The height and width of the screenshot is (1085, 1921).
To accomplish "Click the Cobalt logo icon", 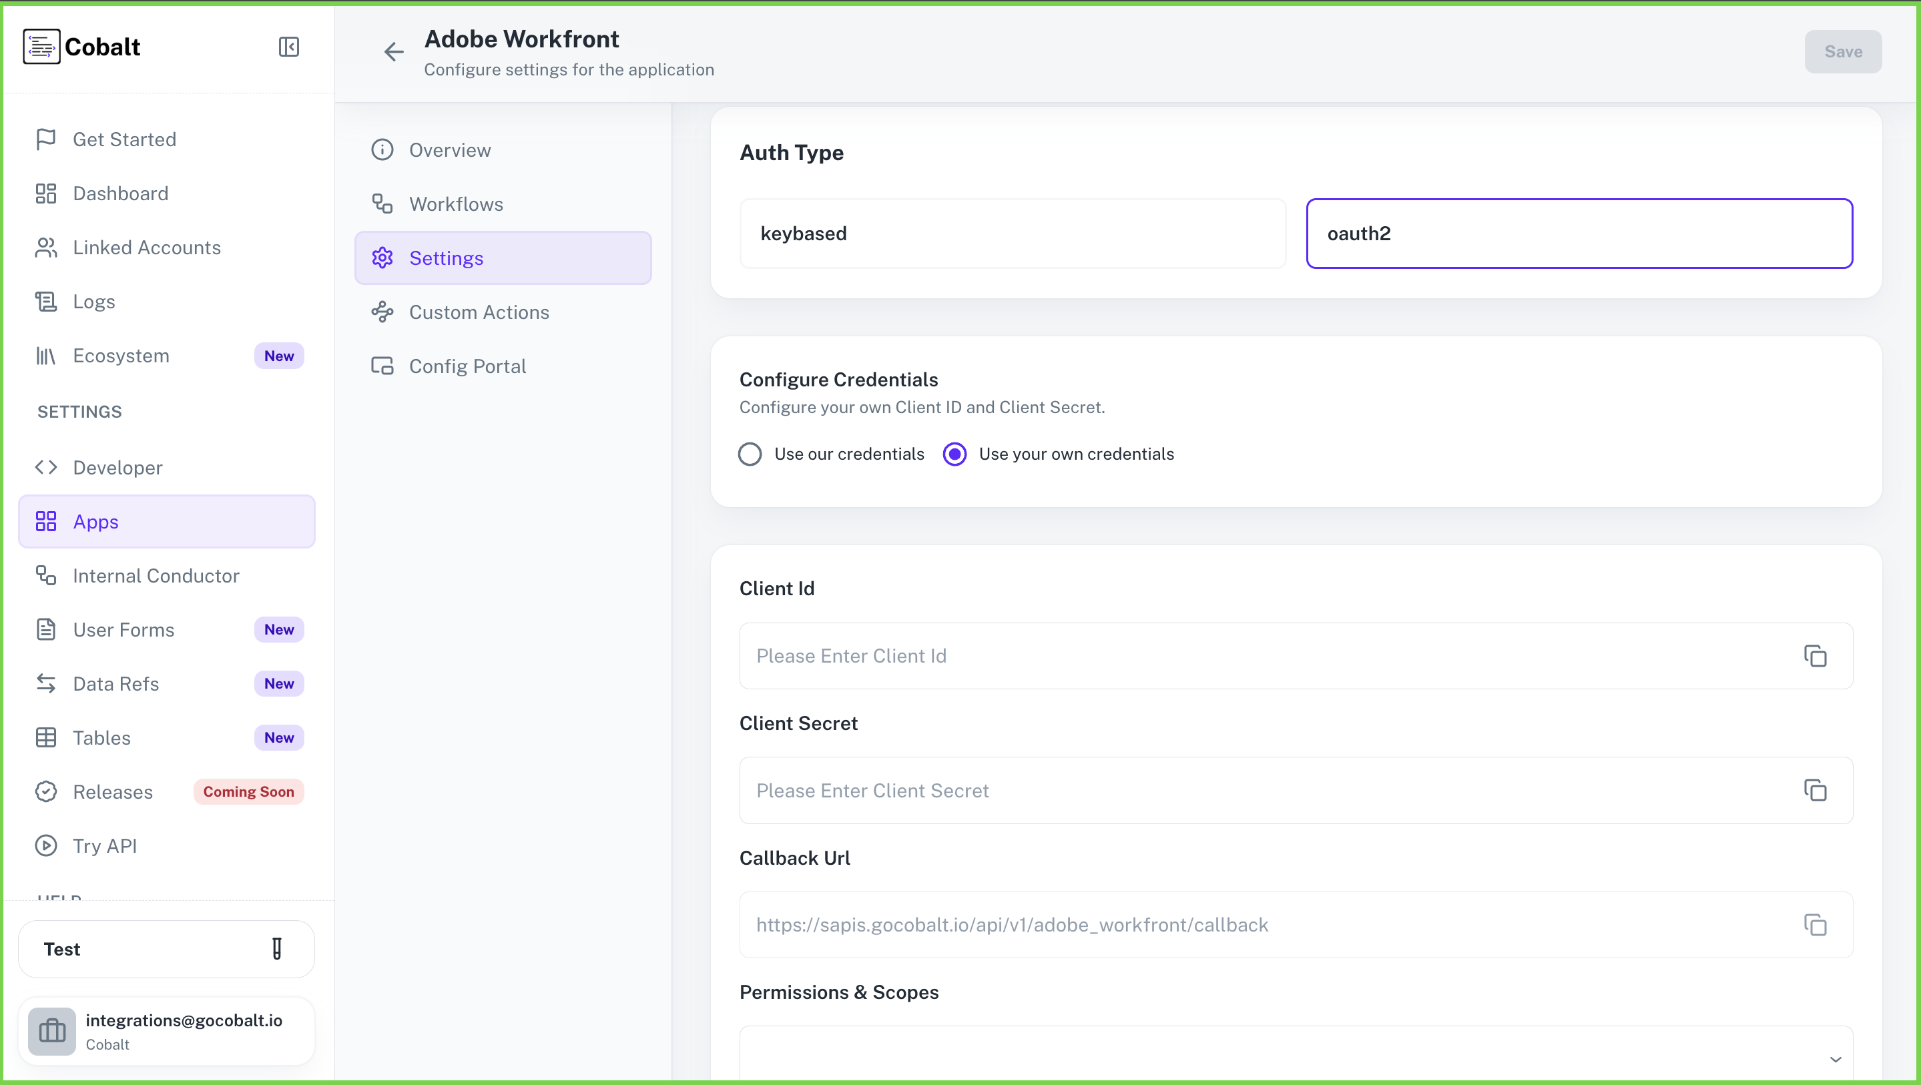I will tap(41, 45).
